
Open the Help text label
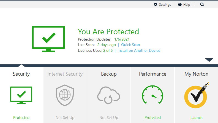187,5
